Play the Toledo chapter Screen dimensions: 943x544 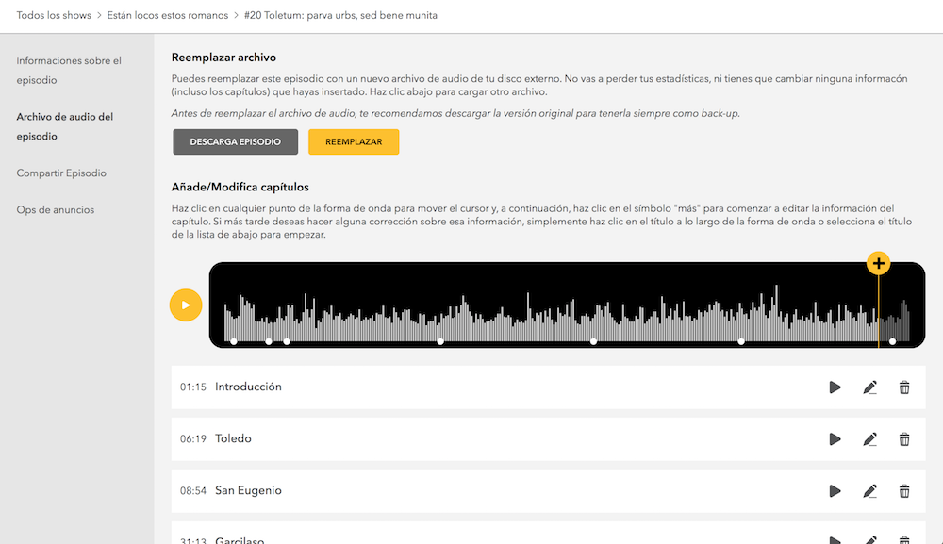point(835,439)
